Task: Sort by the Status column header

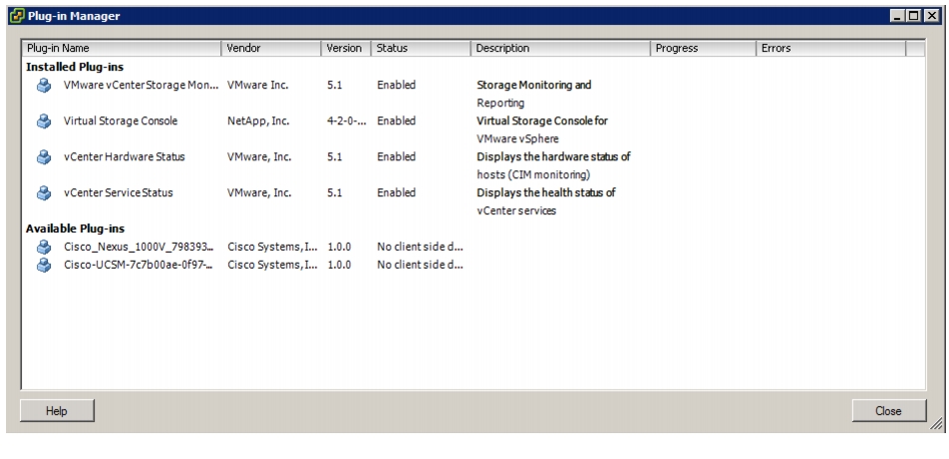Action: (421, 49)
